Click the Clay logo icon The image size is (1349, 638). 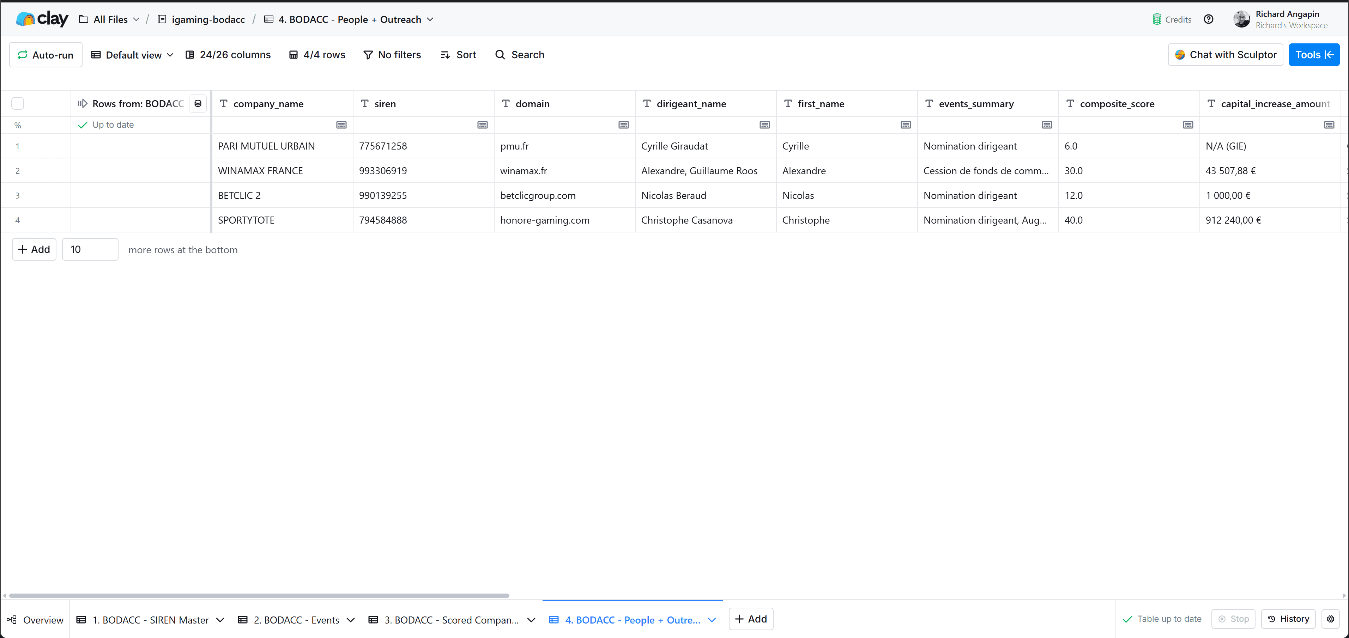pyautogui.click(x=25, y=19)
